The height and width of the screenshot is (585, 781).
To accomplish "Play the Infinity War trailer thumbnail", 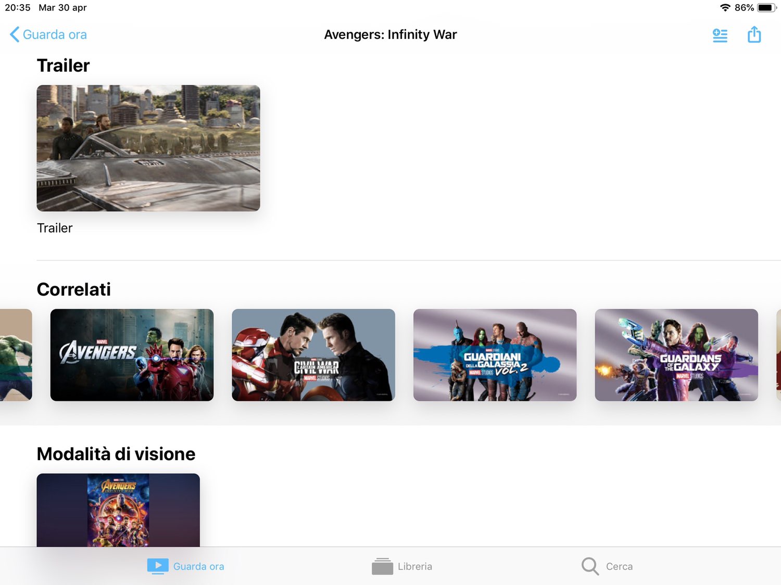I will [148, 148].
